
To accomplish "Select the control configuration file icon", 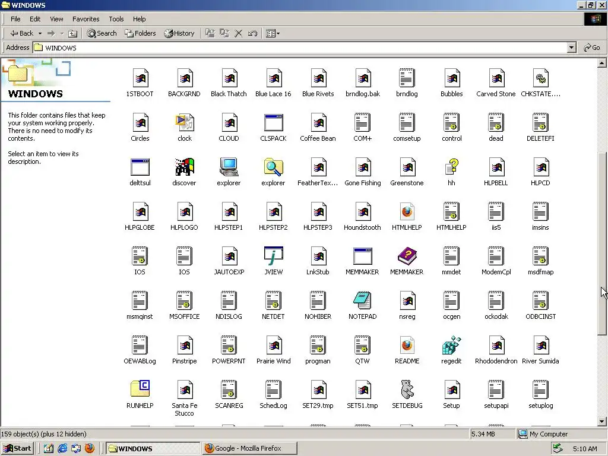I will tap(451, 122).
